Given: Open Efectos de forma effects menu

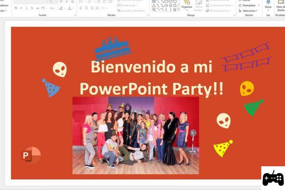Looking at the screenshot, I should [x=218, y=11].
